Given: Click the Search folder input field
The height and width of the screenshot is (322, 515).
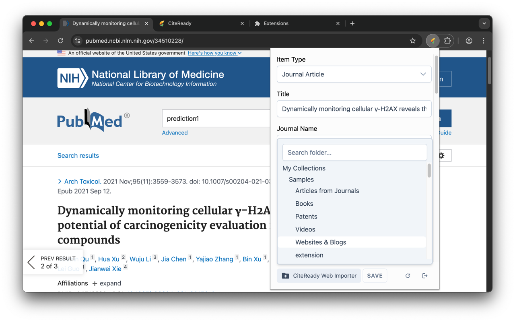Looking at the screenshot, I should tap(354, 153).
